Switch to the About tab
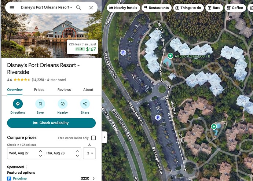 click(88, 90)
